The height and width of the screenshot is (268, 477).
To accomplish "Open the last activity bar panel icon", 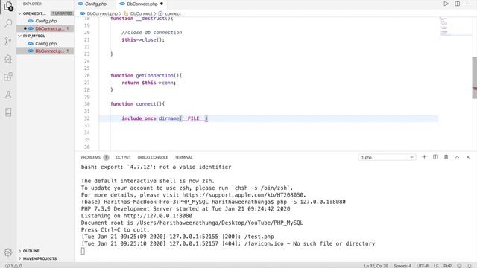I will coord(8,112).
